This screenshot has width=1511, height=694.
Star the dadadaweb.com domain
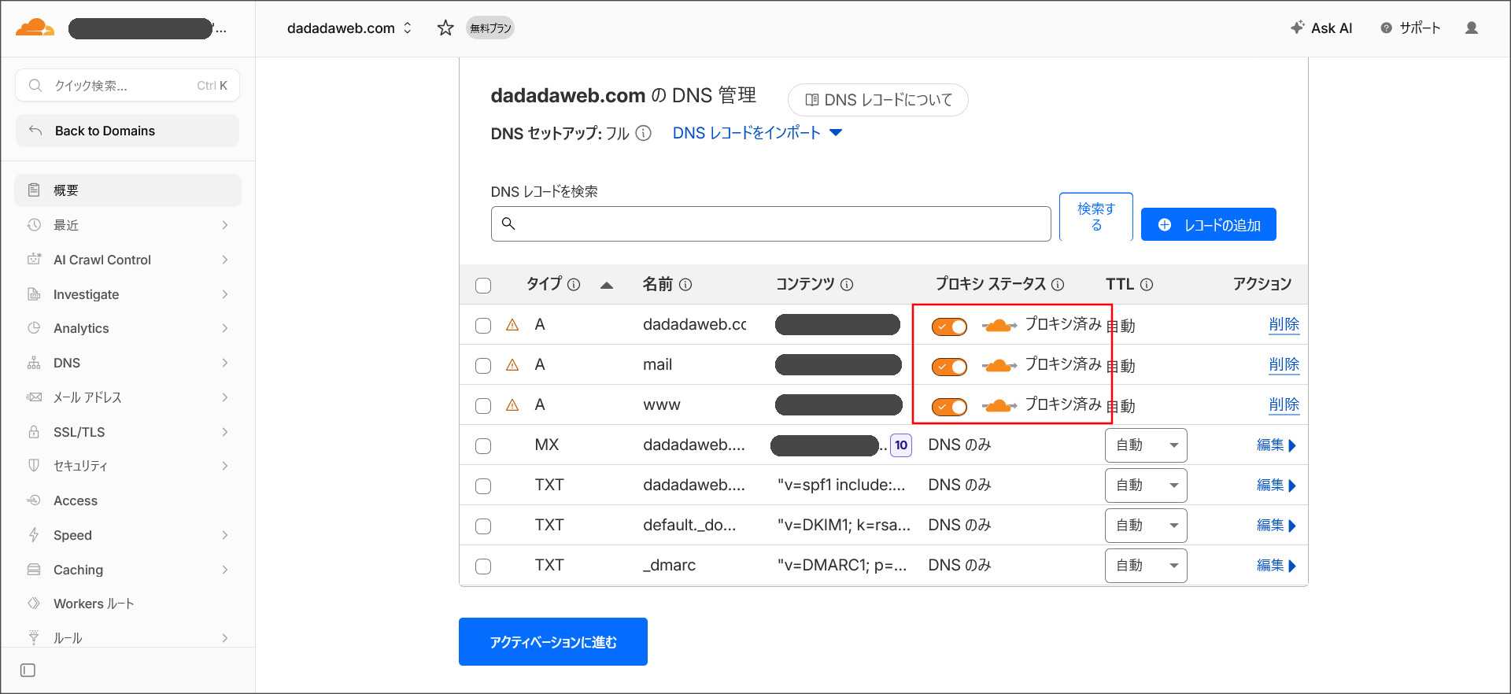click(x=445, y=28)
